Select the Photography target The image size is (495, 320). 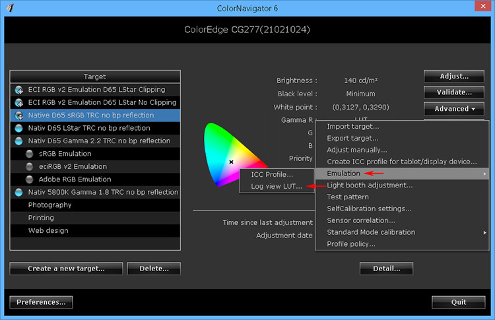95,205
